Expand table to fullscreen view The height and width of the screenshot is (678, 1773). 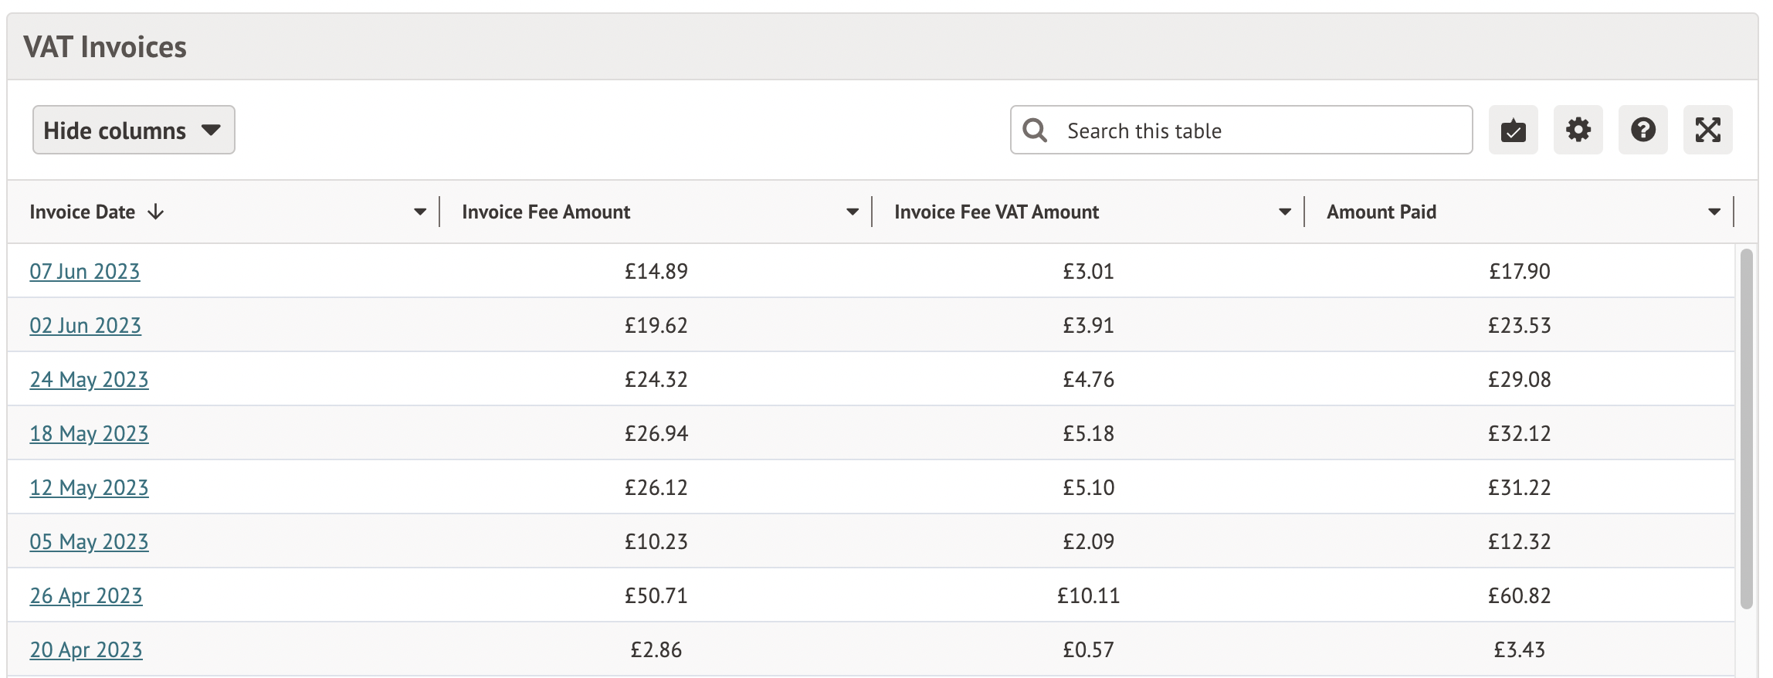point(1707,130)
